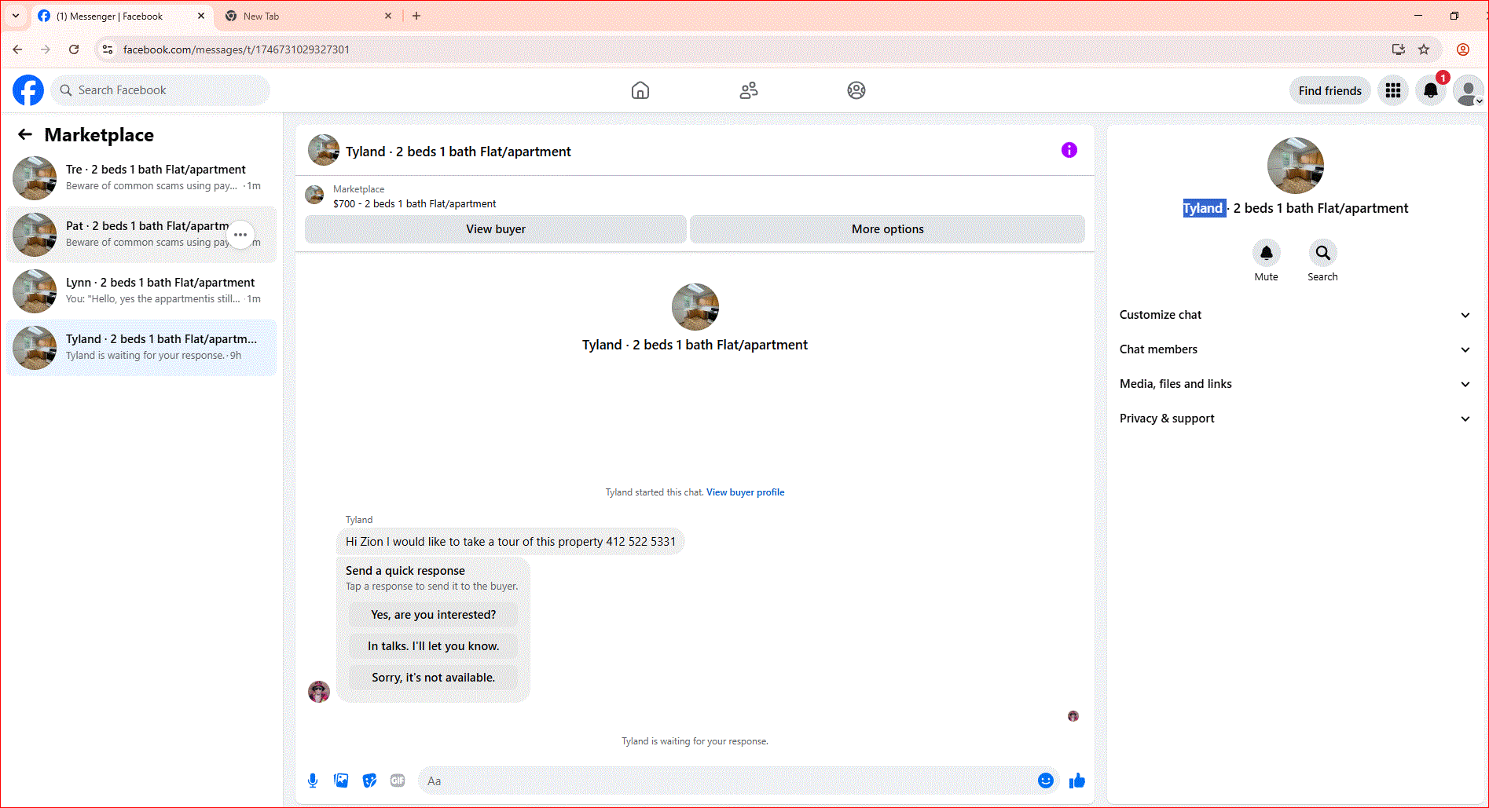This screenshot has height=808, width=1489.
Task: Open the emoji picker in message box
Action: [x=1046, y=781]
